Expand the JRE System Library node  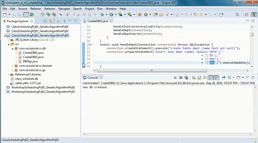coord(9,40)
